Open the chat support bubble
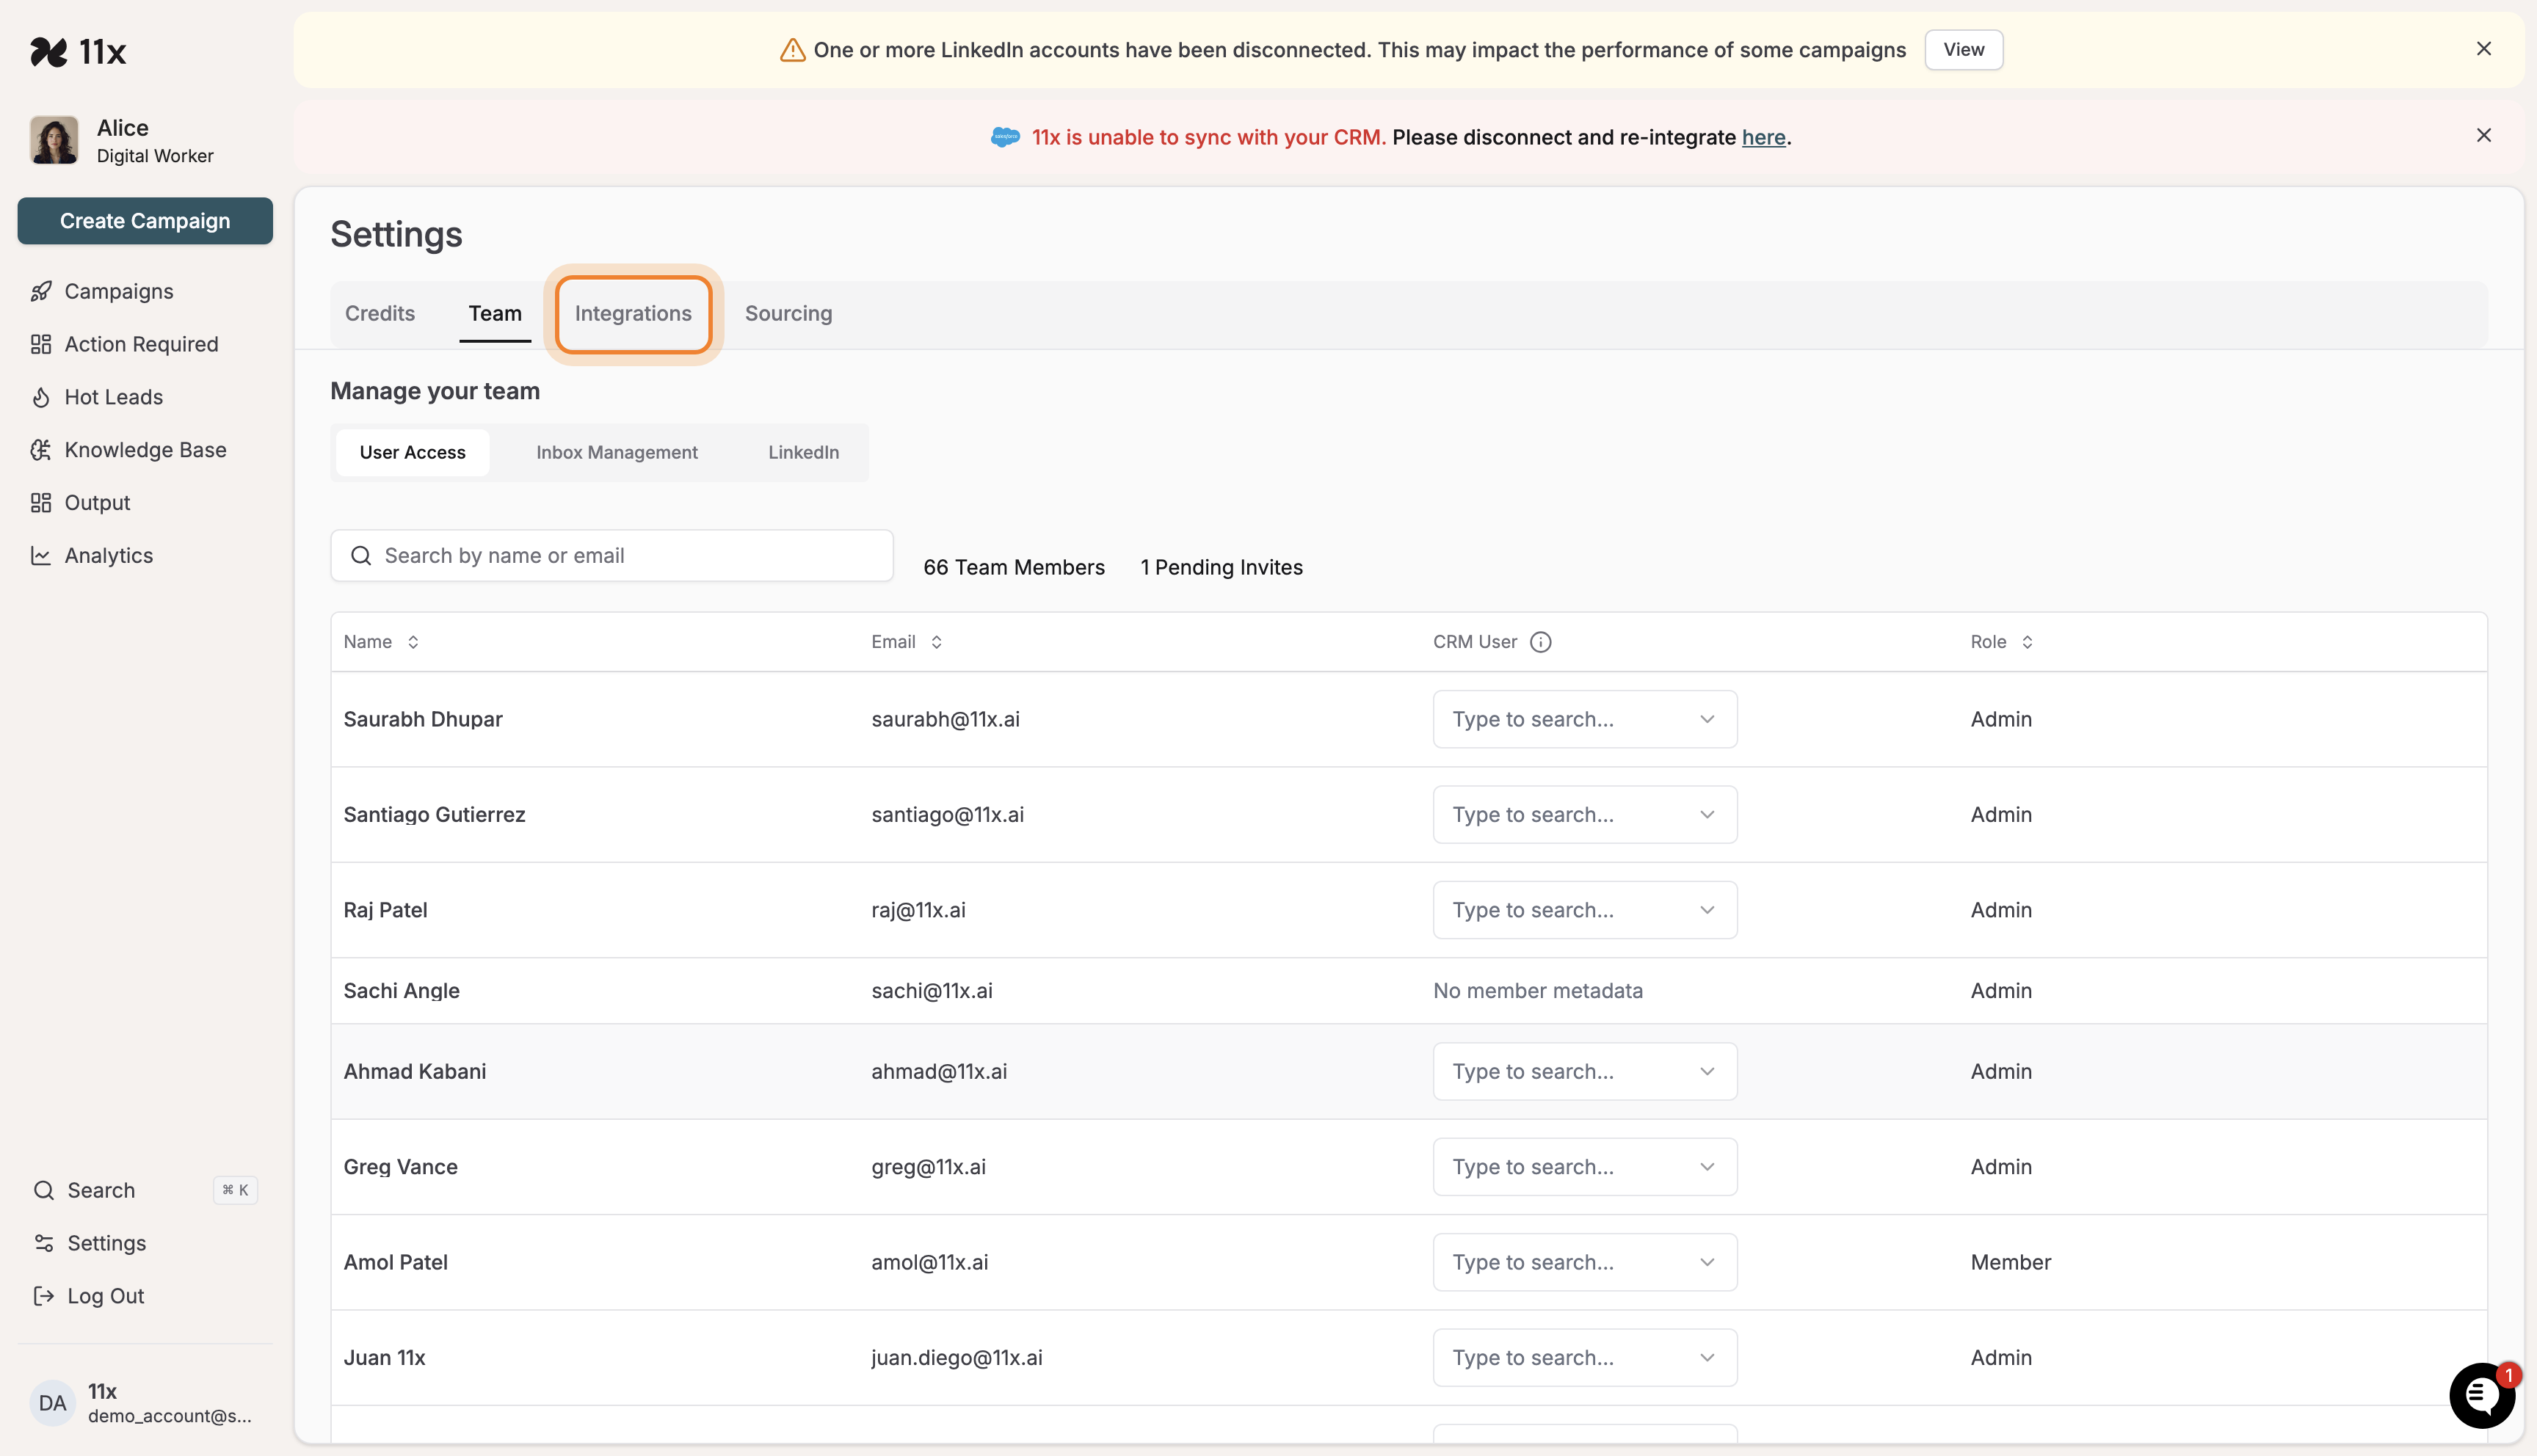The height and width of the screenshot is (1456, 2537). pyautogui.click(x=2481, y=1396)
